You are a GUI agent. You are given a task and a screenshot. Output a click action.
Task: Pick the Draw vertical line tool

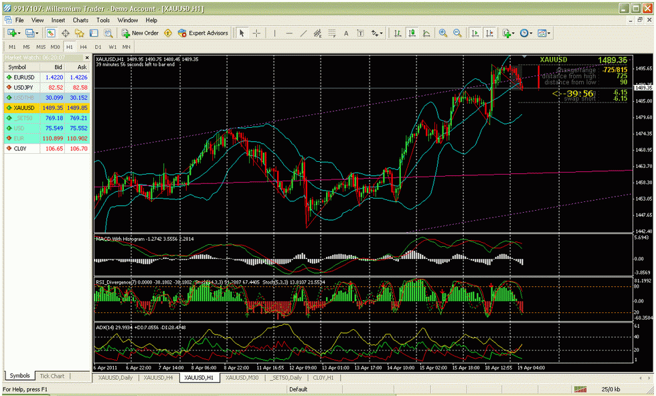274,33
